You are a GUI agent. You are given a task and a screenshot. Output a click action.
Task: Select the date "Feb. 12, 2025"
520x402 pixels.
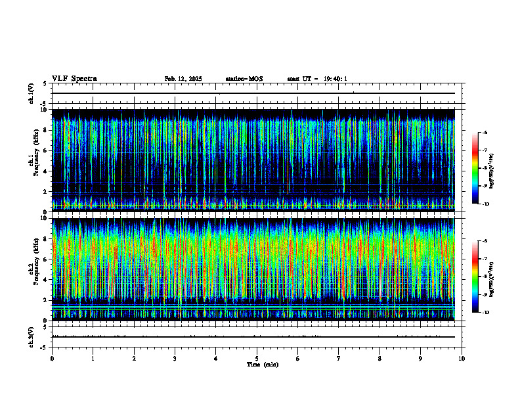pos(183,79)
